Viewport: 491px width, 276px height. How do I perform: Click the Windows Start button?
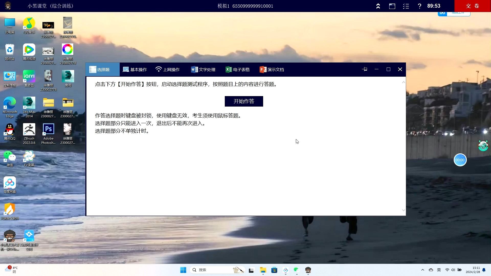point(183,270)
